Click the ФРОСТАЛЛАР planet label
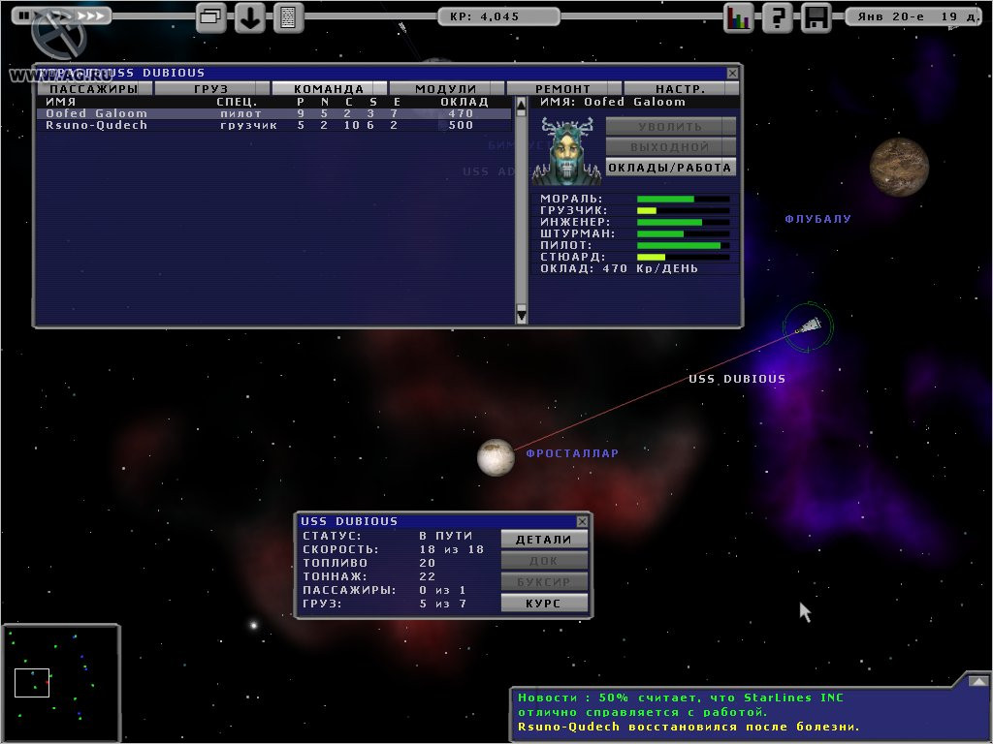Image resolution: width=993 pixels, height=744 pixels. (572, 453)
